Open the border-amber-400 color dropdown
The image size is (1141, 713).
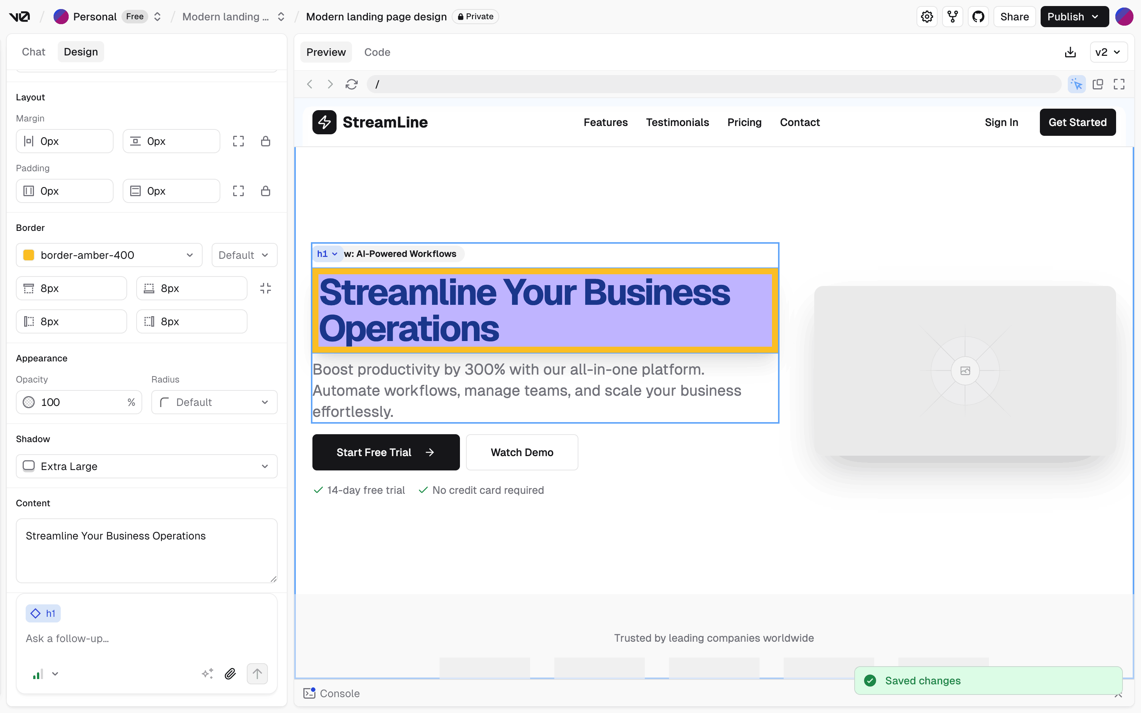click(x=109, y=255)
